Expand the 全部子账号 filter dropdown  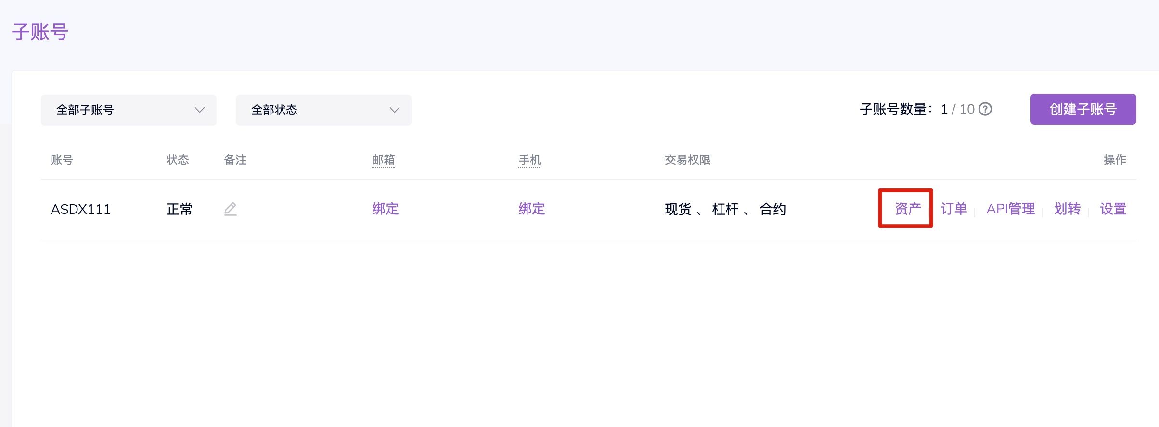pyautogui.click(x=129, y=110)
